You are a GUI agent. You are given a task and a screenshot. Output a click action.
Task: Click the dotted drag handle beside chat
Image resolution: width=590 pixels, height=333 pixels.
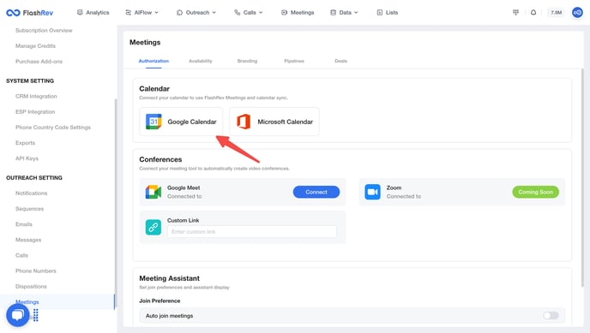pos(36,315)
